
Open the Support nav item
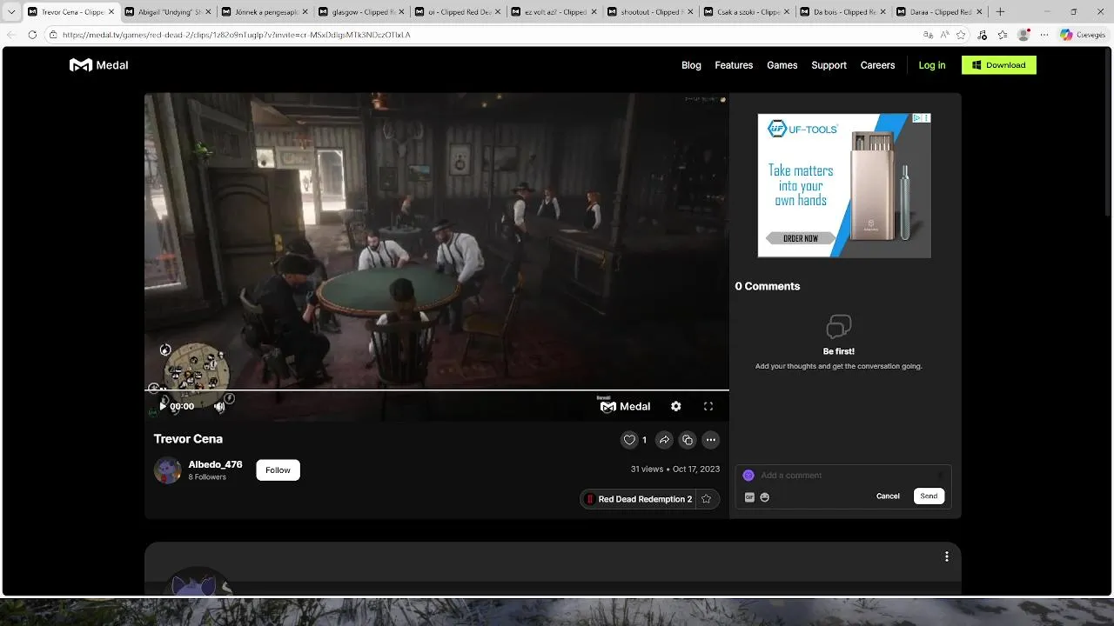tap(829, 65)
